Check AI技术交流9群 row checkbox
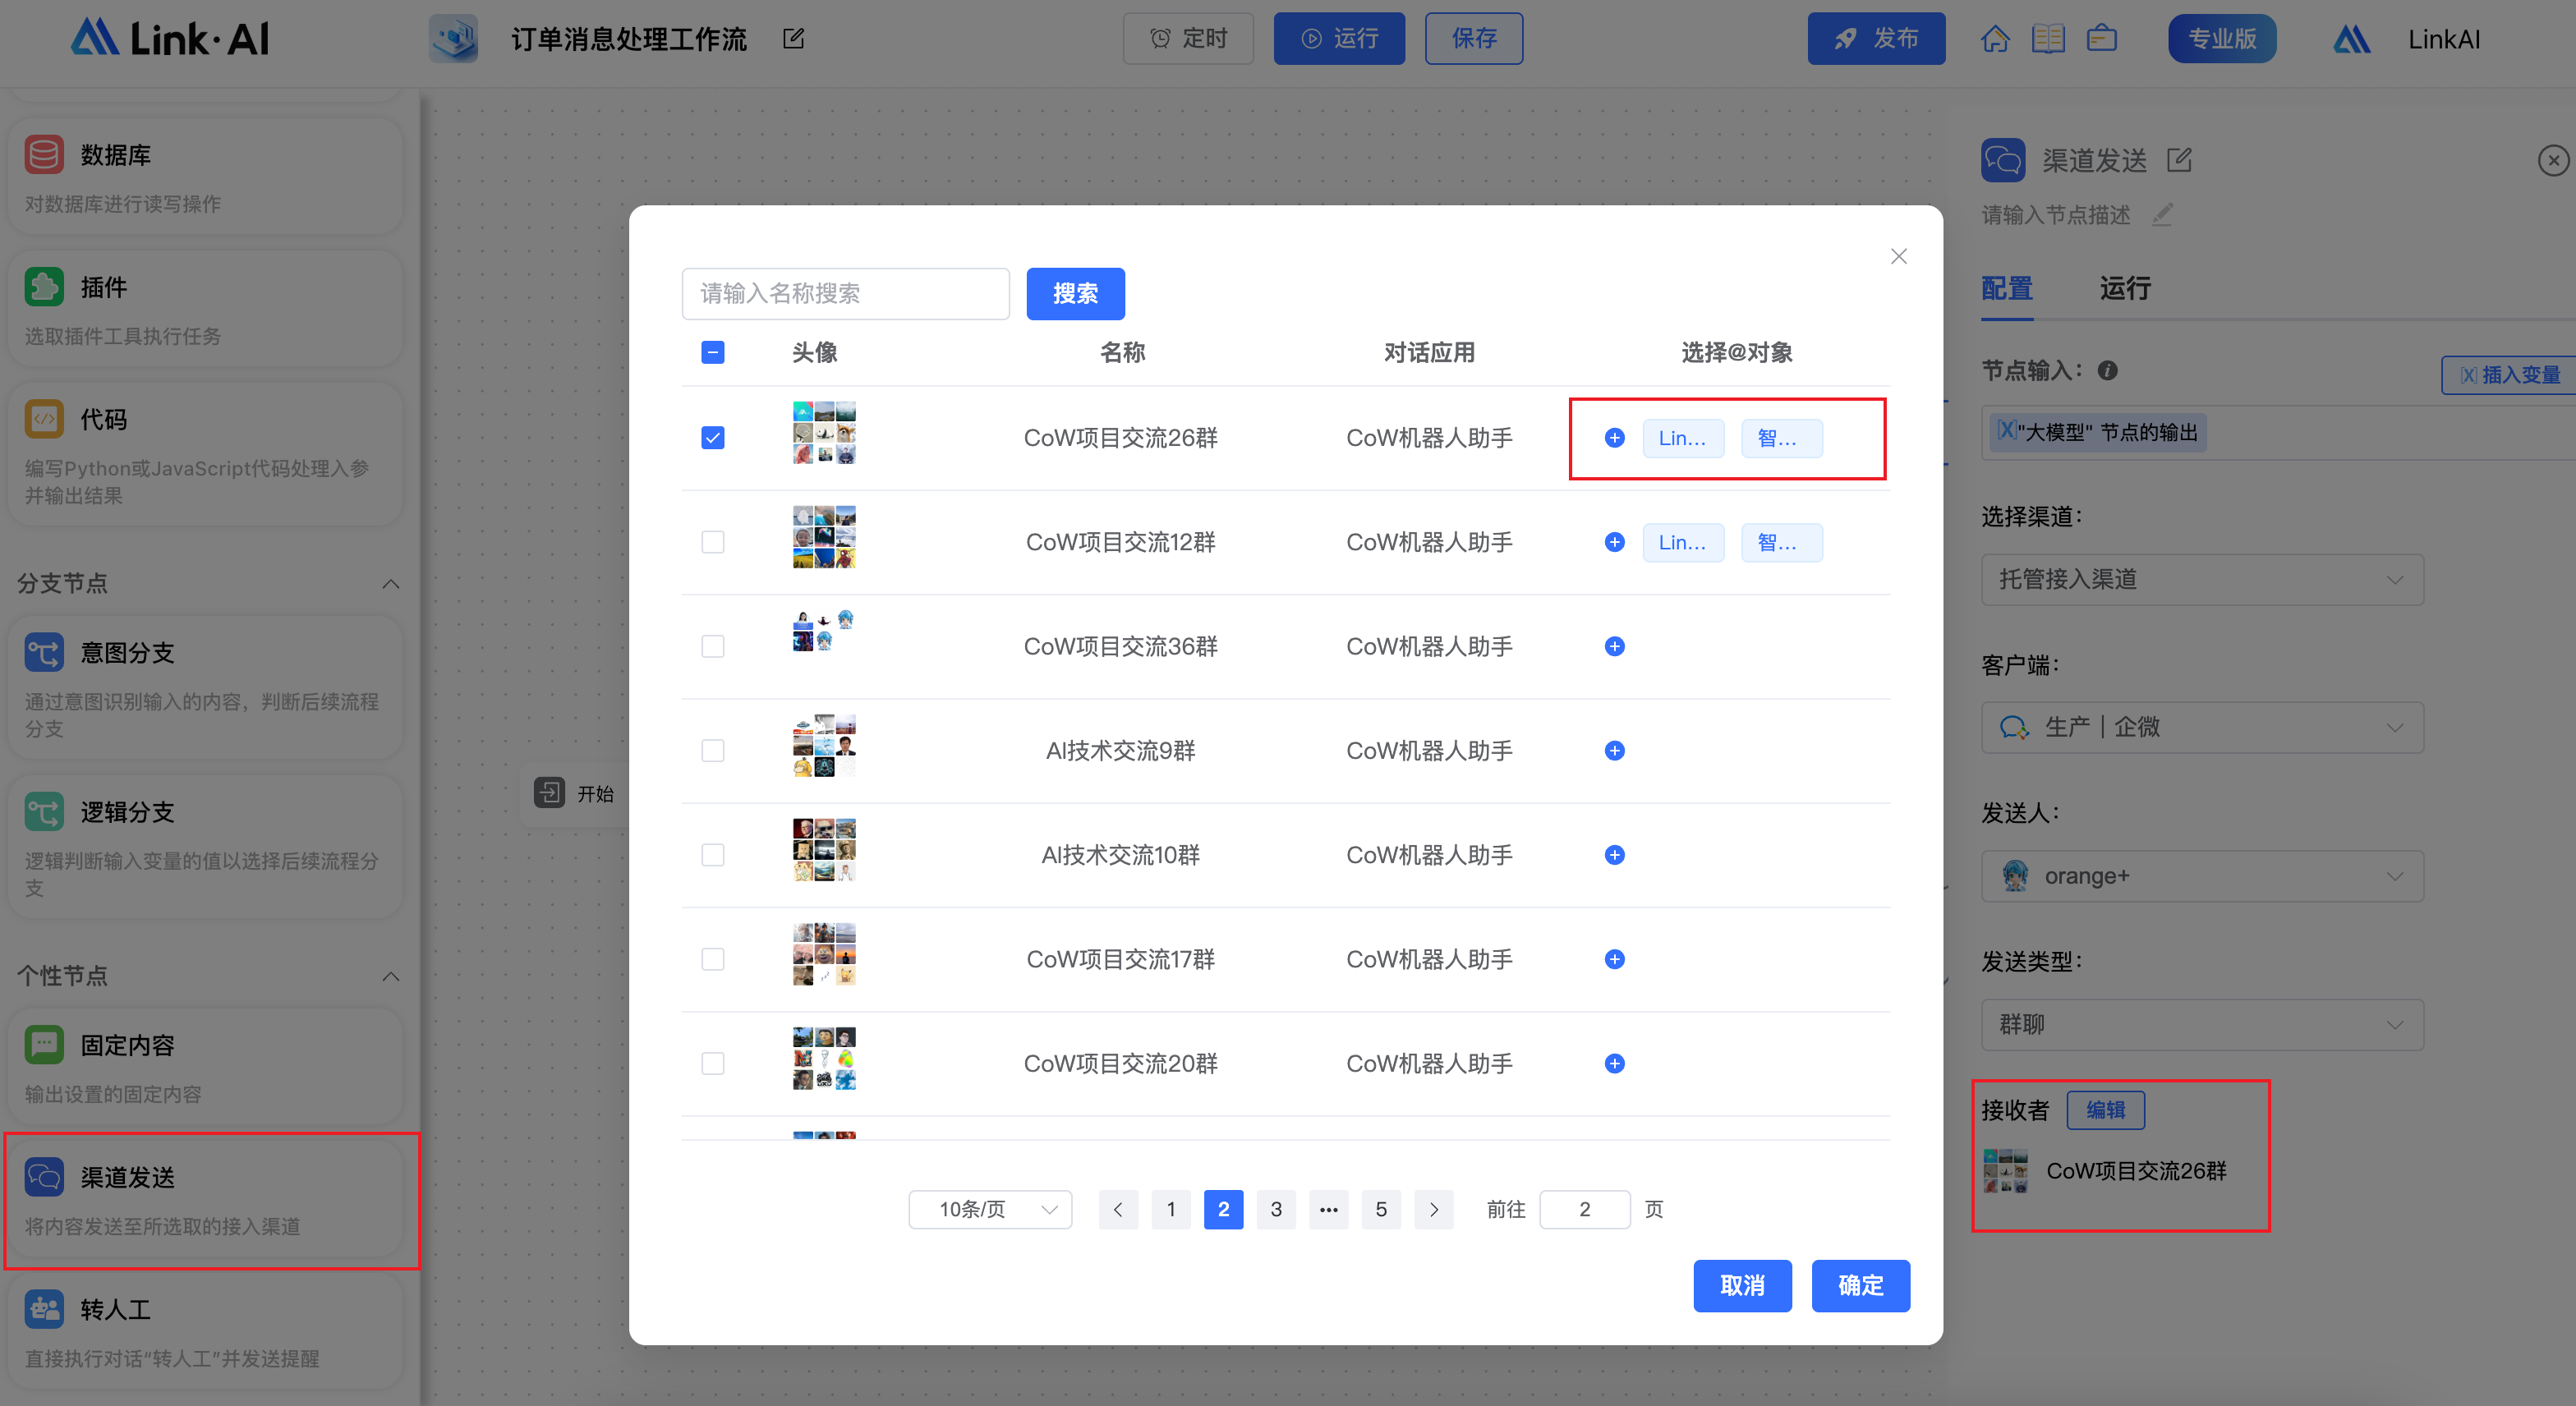This screenshot has width=2576, height=1406. 713,751
